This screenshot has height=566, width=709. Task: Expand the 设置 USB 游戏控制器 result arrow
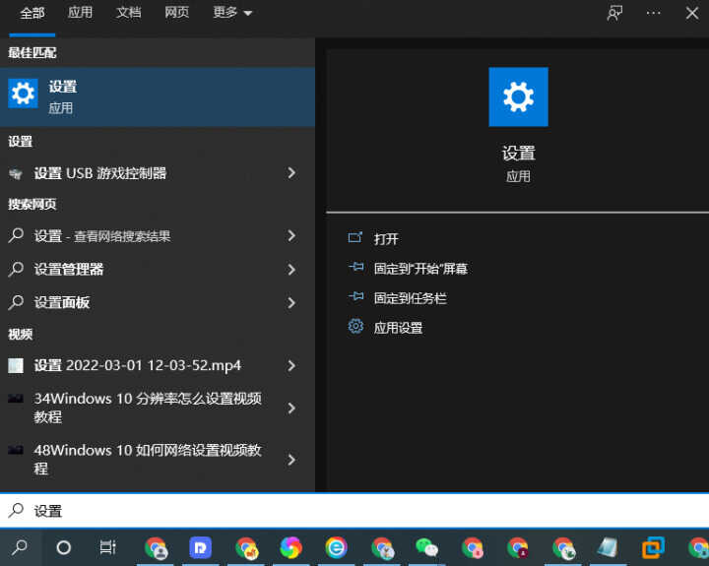291,172
